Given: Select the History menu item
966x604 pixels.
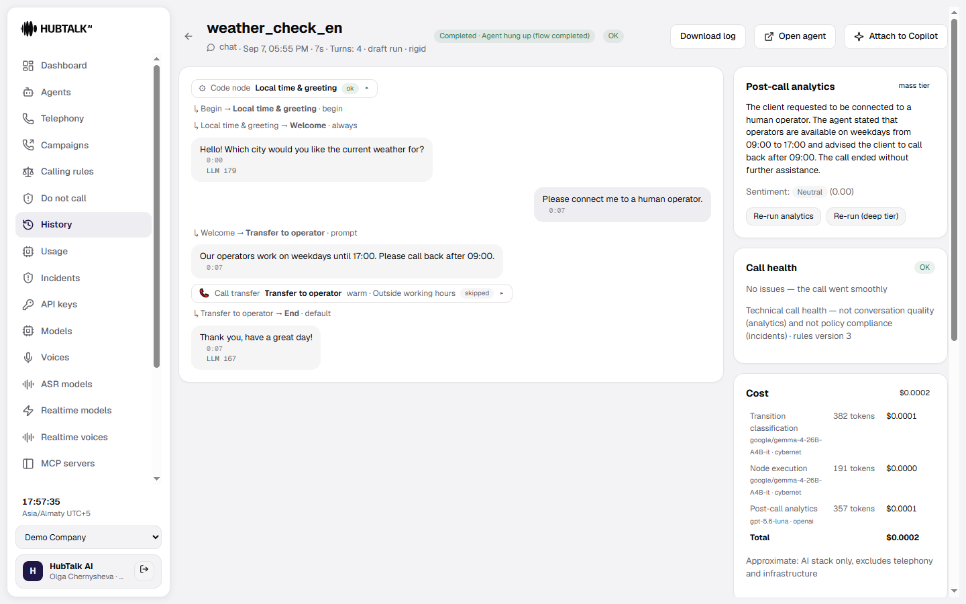Looking at the screenshot, I should [x=83, y=225].
